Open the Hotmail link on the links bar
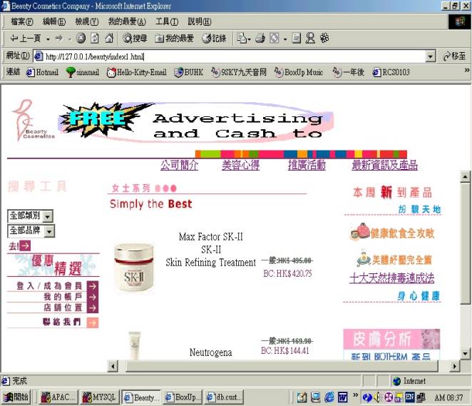This screenshot has width=472, height=406. click(42, 72)
